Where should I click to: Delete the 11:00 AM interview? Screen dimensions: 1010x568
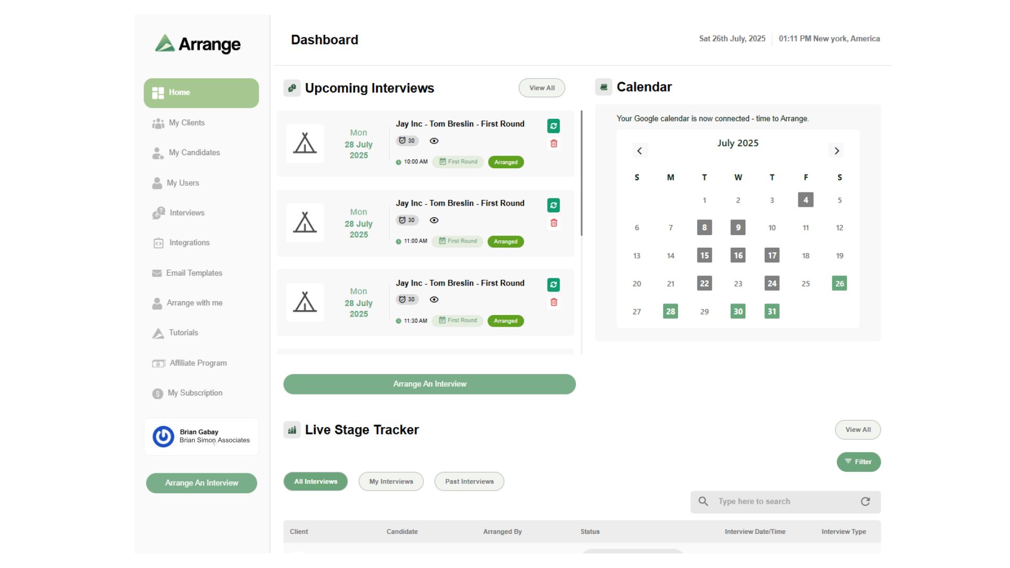coord(554,223)
